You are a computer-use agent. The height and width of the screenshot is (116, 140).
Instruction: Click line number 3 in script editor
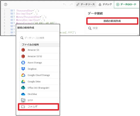point(4,17)
